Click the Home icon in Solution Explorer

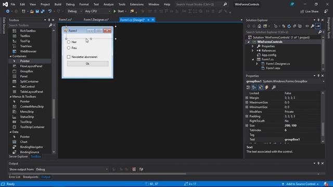(x=259, y=26)
